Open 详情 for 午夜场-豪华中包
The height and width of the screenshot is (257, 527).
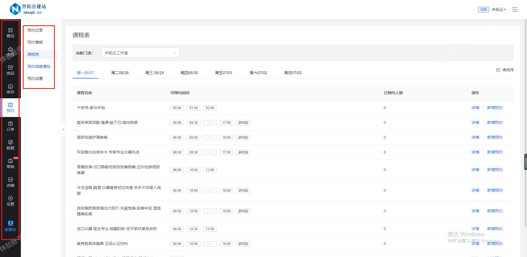(475, 108)
